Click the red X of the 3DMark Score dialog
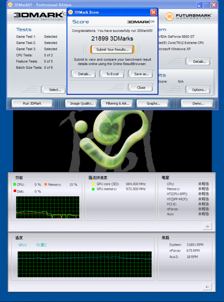The width and height of the screenshot is (224, 302). click(154, 12)
